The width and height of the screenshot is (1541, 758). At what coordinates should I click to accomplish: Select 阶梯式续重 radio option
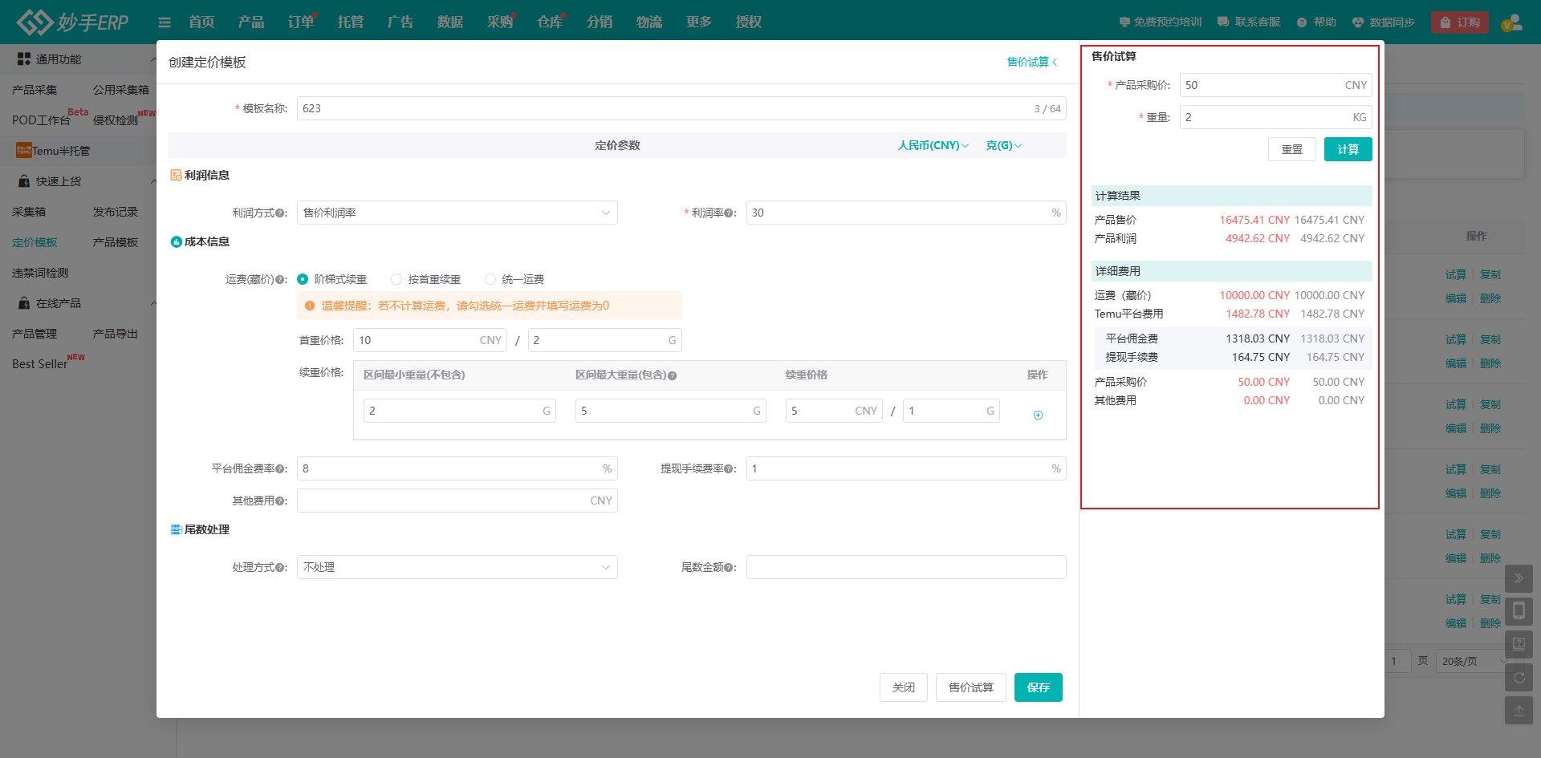[303, 279]
